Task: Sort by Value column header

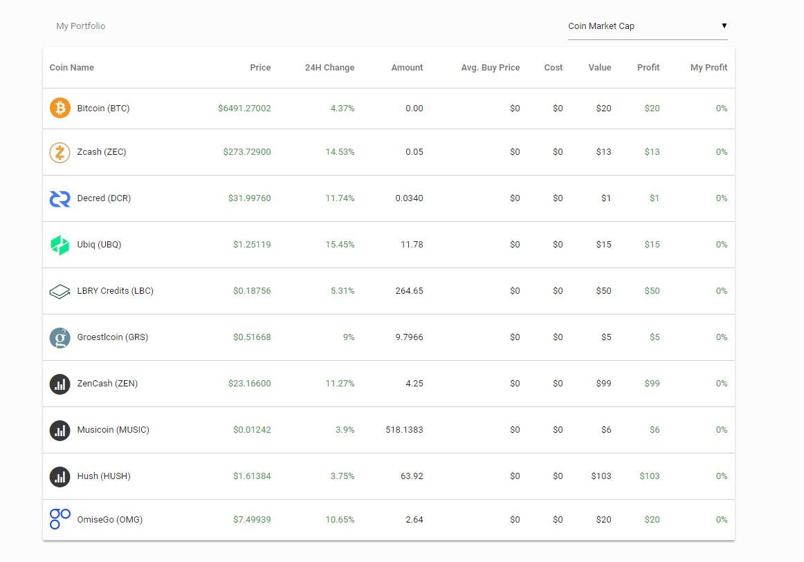Action: (x=600, y=68)
